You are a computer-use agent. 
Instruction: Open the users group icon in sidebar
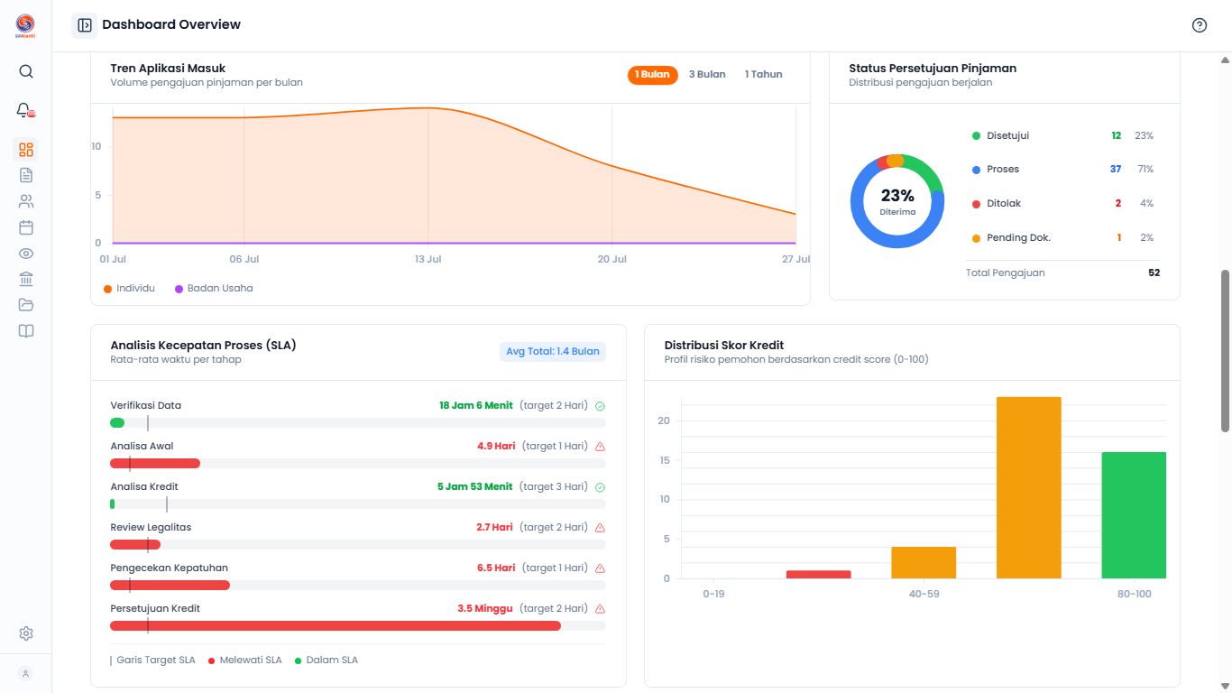click(26, 201)
